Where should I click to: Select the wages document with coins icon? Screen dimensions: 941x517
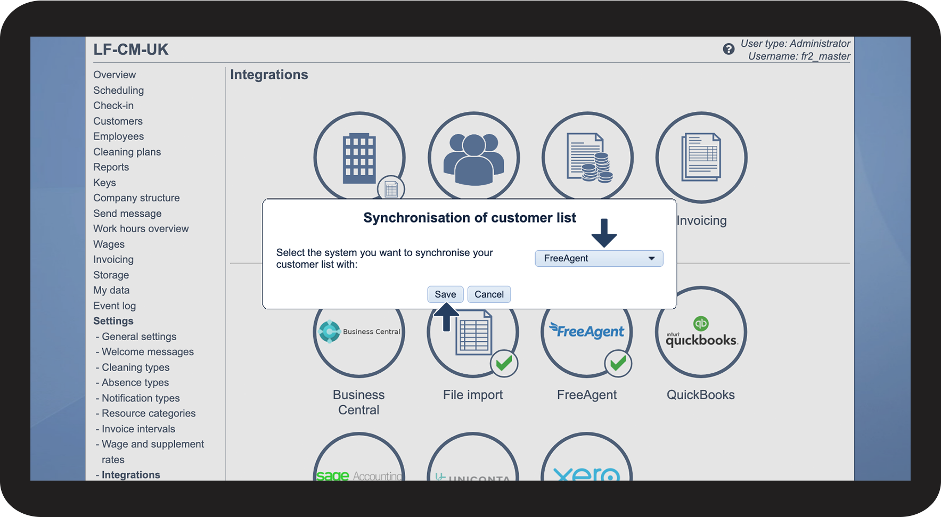click(x=587, y=157)
